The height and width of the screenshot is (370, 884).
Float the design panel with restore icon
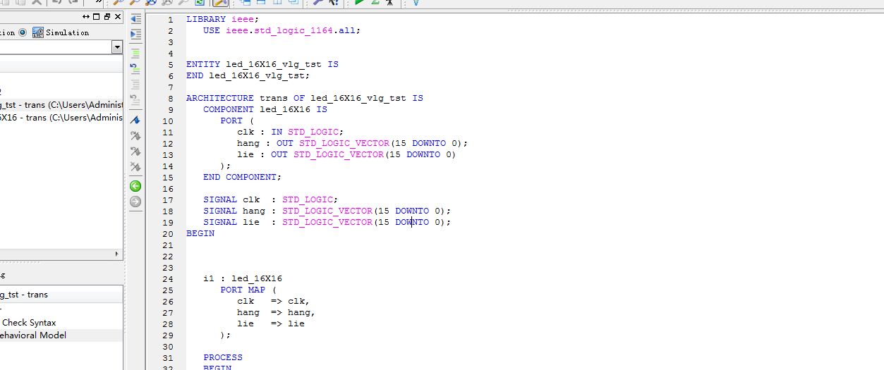coord(107,16)
